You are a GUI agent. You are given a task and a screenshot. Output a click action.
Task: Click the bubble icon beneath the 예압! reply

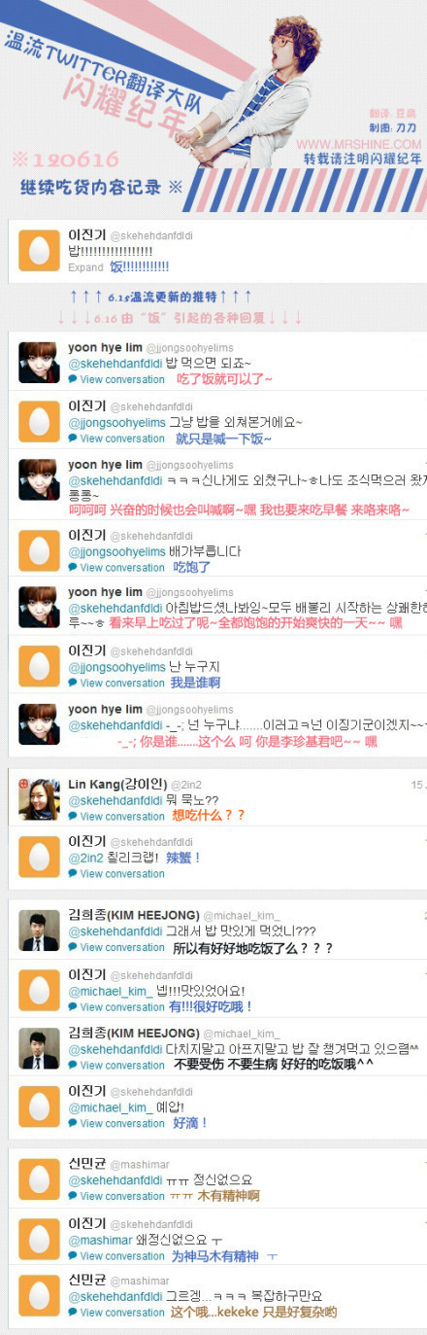click(73, 1124)
